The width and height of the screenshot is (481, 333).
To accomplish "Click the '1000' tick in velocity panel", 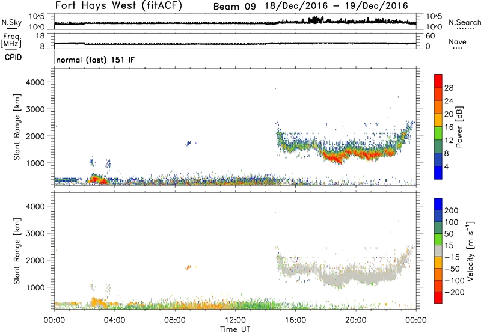I will pyautogui.click(x=35, y=287).
